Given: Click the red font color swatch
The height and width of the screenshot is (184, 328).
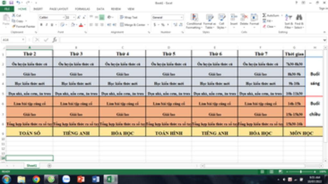Looking at the screenshot, I should [81, 25].
